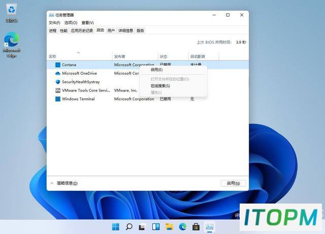The height and width of the screenshot is (234, 325).
Task: Select the Cortana row name text
Action: 69,65
